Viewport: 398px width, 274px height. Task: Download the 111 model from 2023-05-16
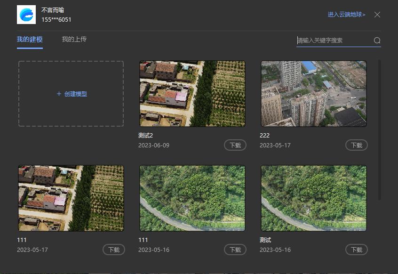click(235, 250)
